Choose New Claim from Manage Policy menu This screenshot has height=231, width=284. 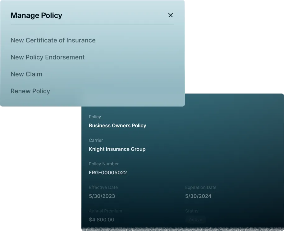click(26, 74)
